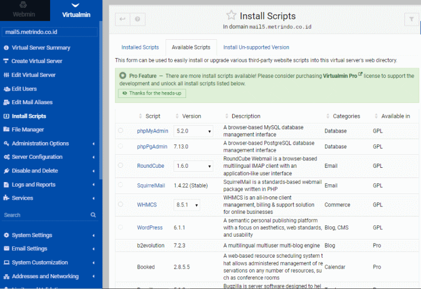Sort by the Categories column header
Screen dimensions: 421x289
[346, 116]
